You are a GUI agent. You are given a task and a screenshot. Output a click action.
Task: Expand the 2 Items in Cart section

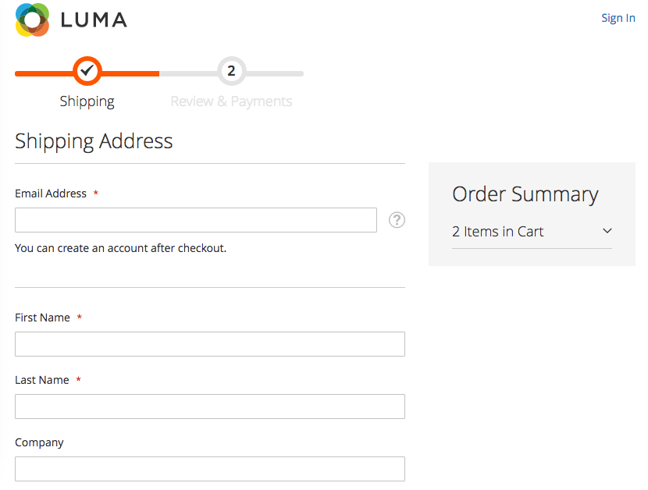(532, 232)
